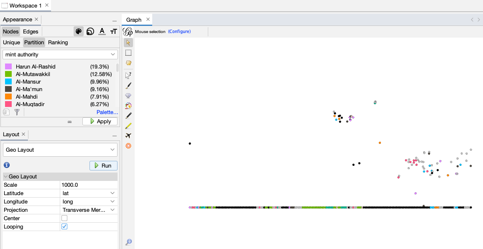Click Al-Muqtadir pink color swatch
483x249 pixels.
pos(8,104)
